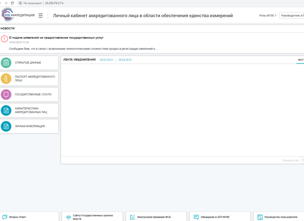The height and width of the screenshot is (221, 304).
Task: Open the hamburger menu next to logo
Action: pos(41,16)
